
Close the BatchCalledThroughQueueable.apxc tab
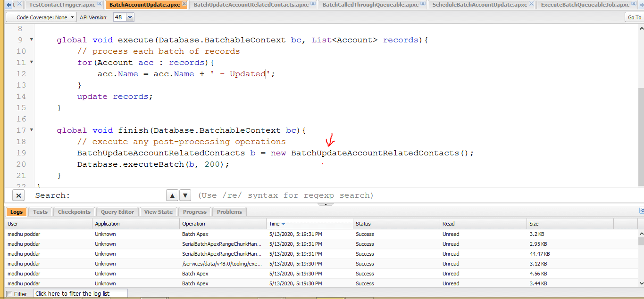[x=422, y=4]
